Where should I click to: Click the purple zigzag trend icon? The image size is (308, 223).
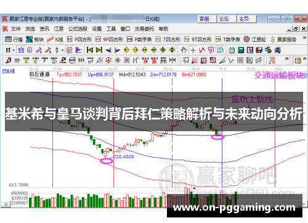[38, 50]
